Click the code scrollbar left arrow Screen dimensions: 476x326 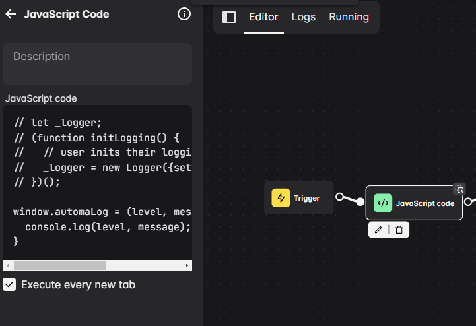(8, 265)
